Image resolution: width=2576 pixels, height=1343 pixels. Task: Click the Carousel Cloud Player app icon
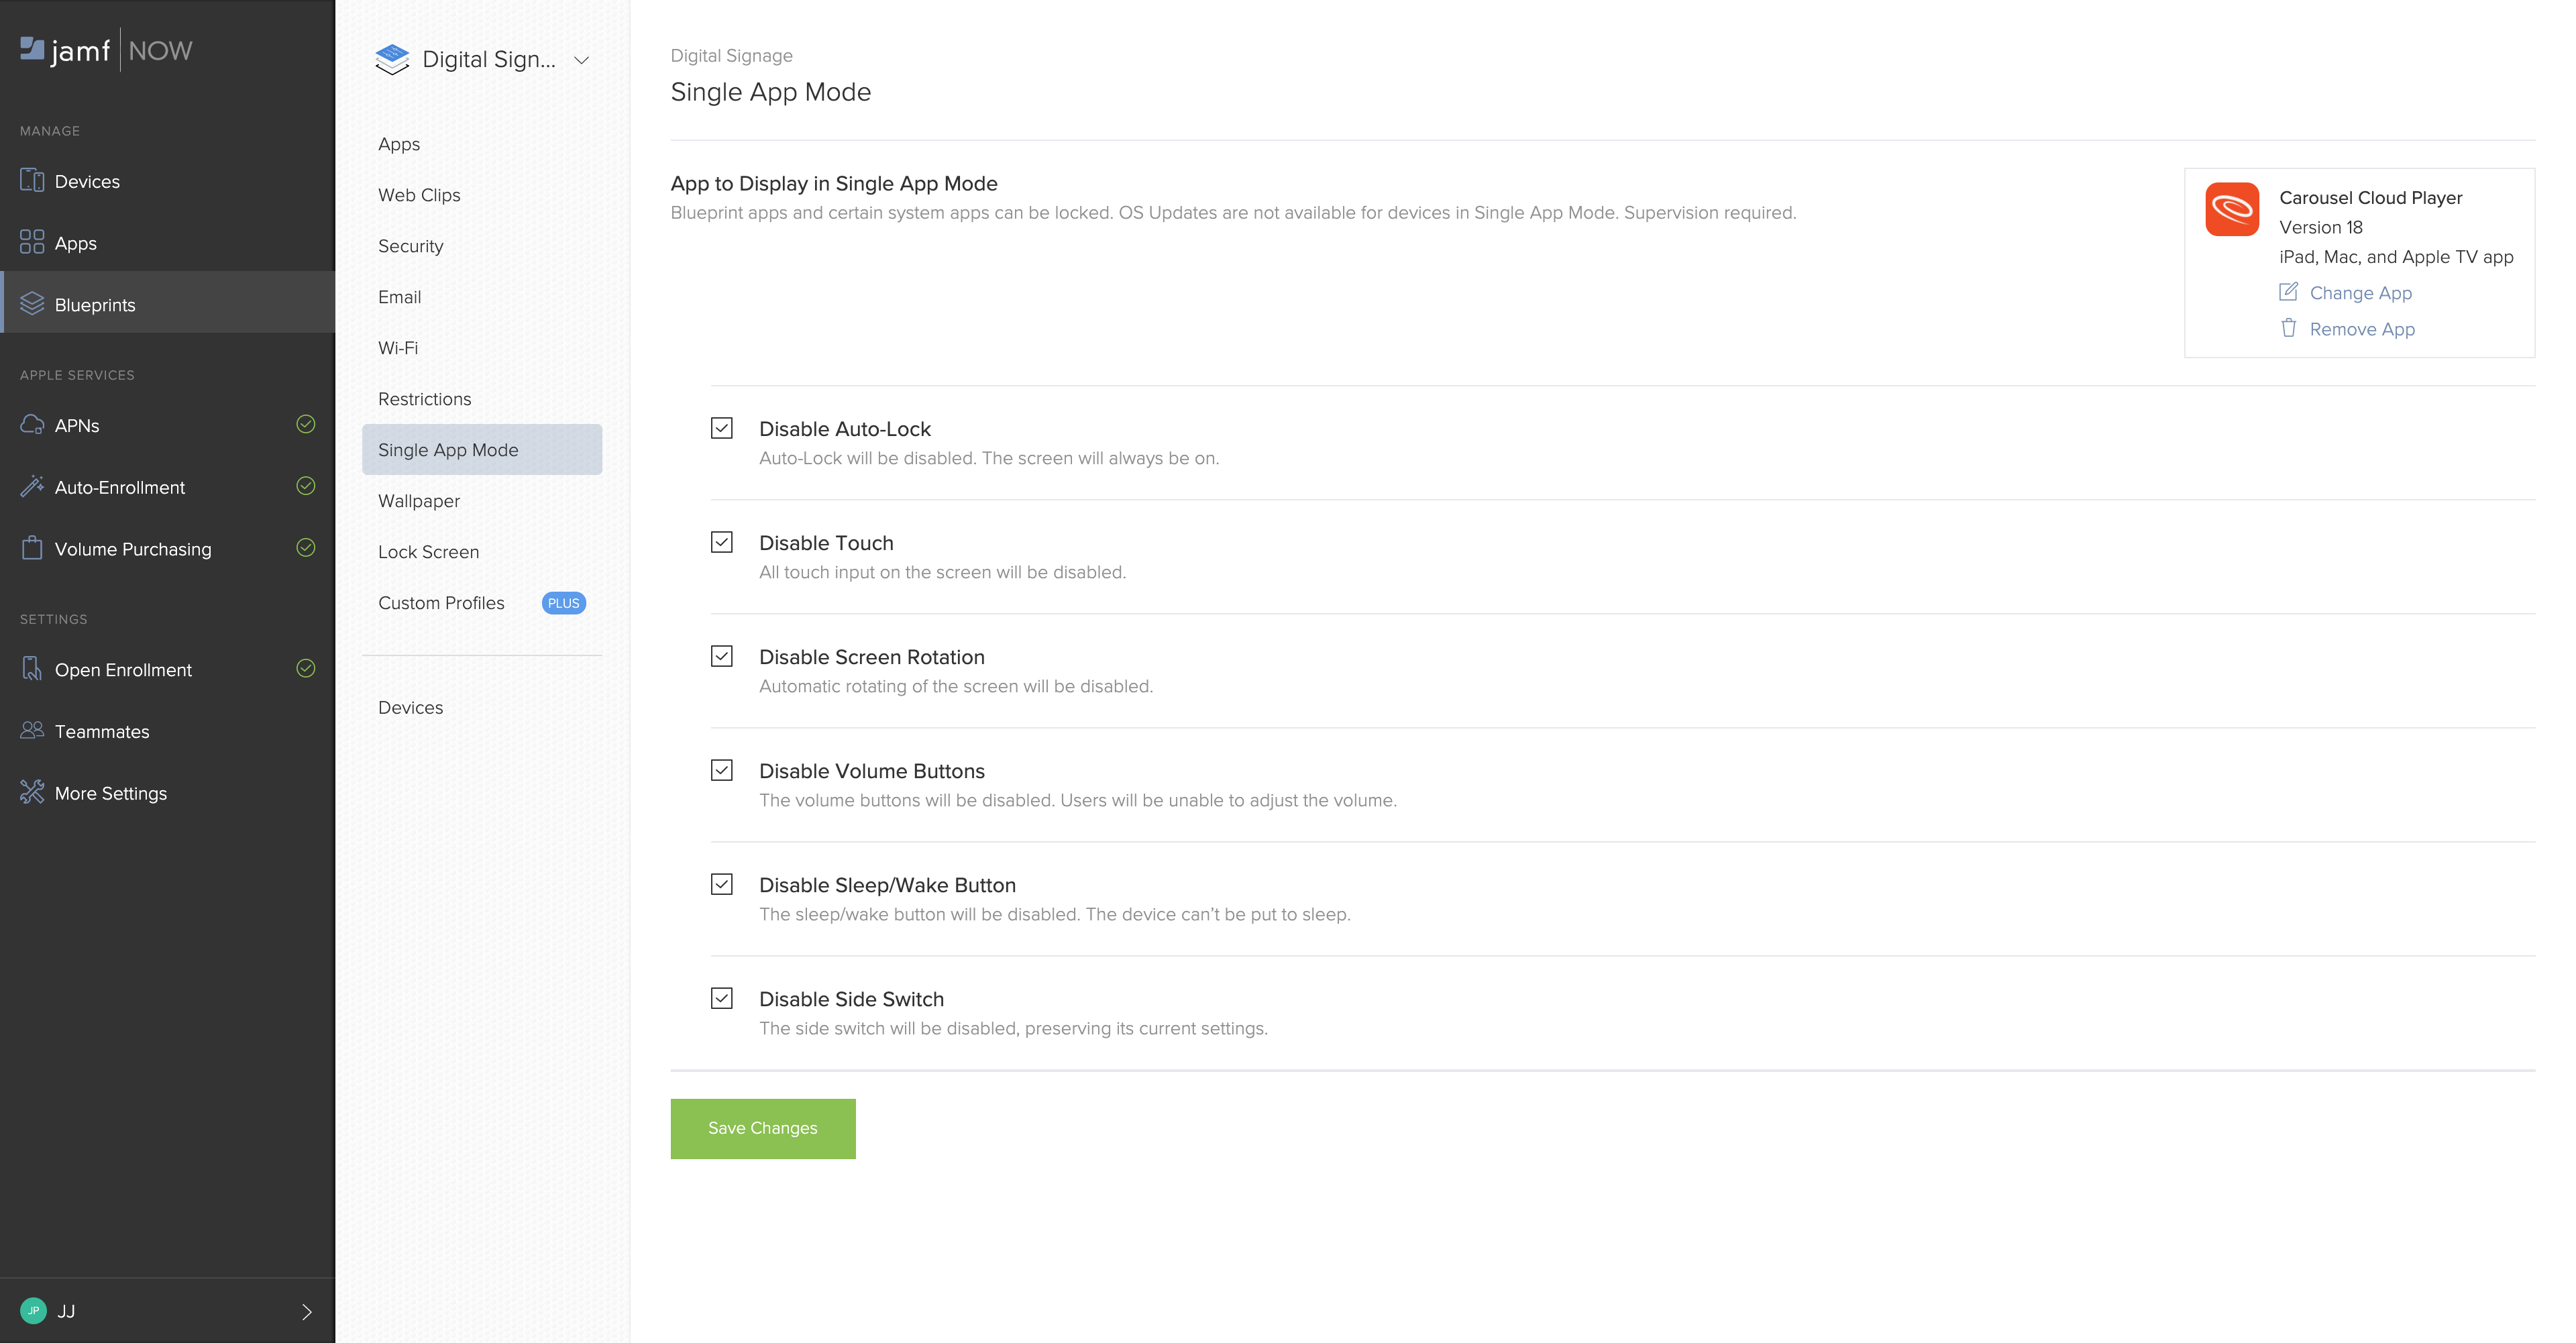point(2231,209)
